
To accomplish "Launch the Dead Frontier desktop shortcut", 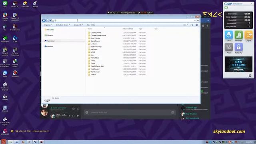I will [x=15, y=28].
